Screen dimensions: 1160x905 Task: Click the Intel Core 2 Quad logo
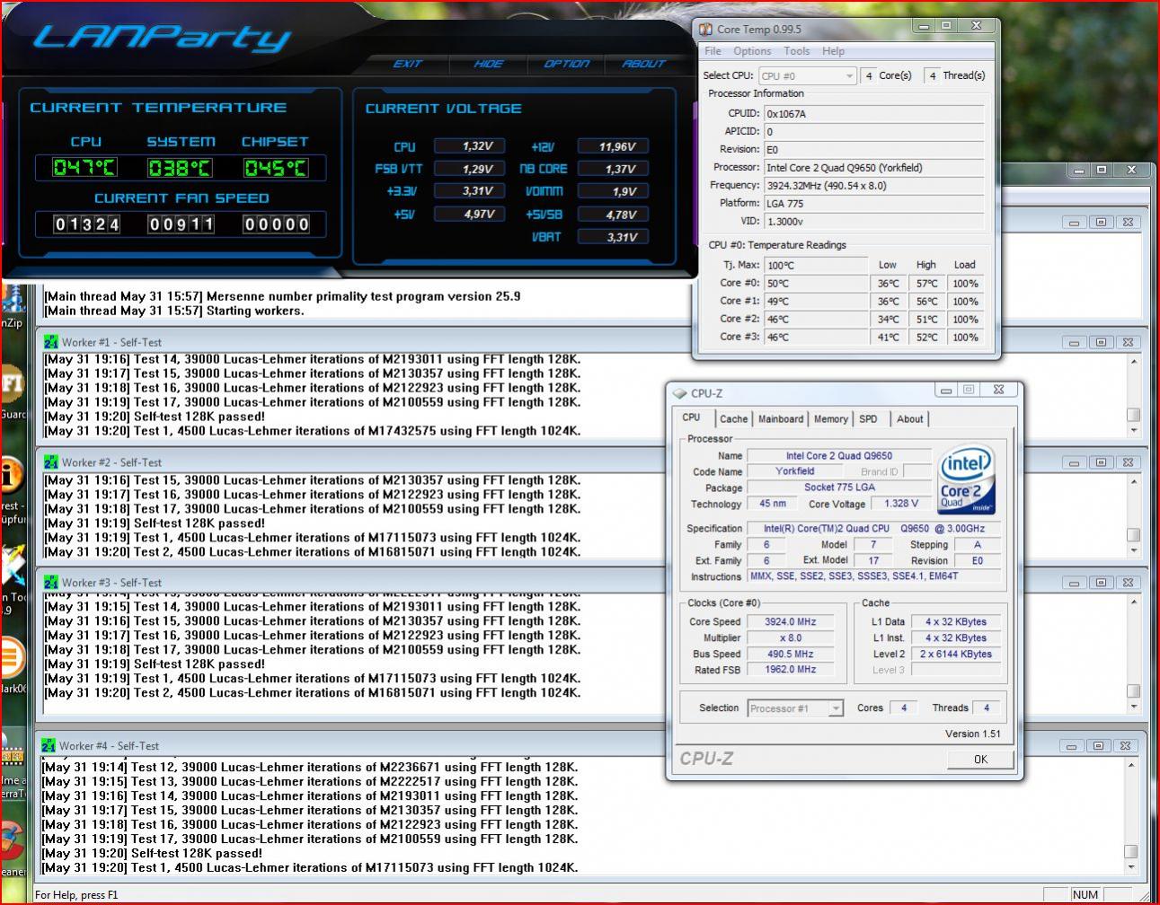click(x=967, y=479)
